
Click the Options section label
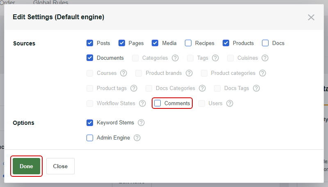(23, 123)
